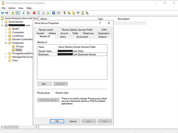Viewport: 178px width, 133px height.
Task: Click the Add... button
Action: coord(44,84)
